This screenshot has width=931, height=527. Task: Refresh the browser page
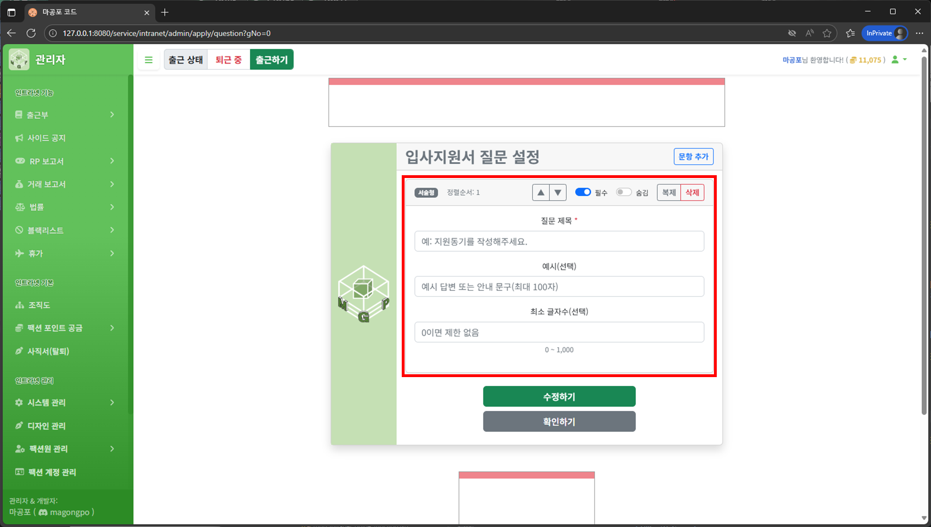coord(31,33)
